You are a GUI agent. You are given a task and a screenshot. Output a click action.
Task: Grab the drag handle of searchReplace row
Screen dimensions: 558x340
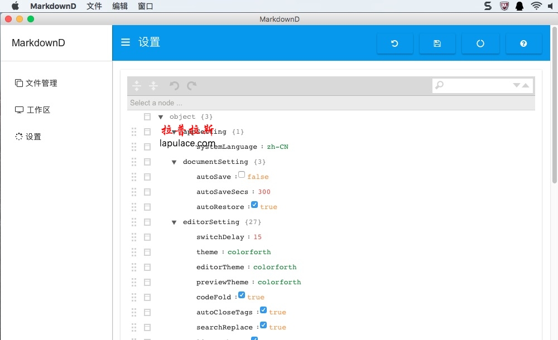tap(134, 328)
